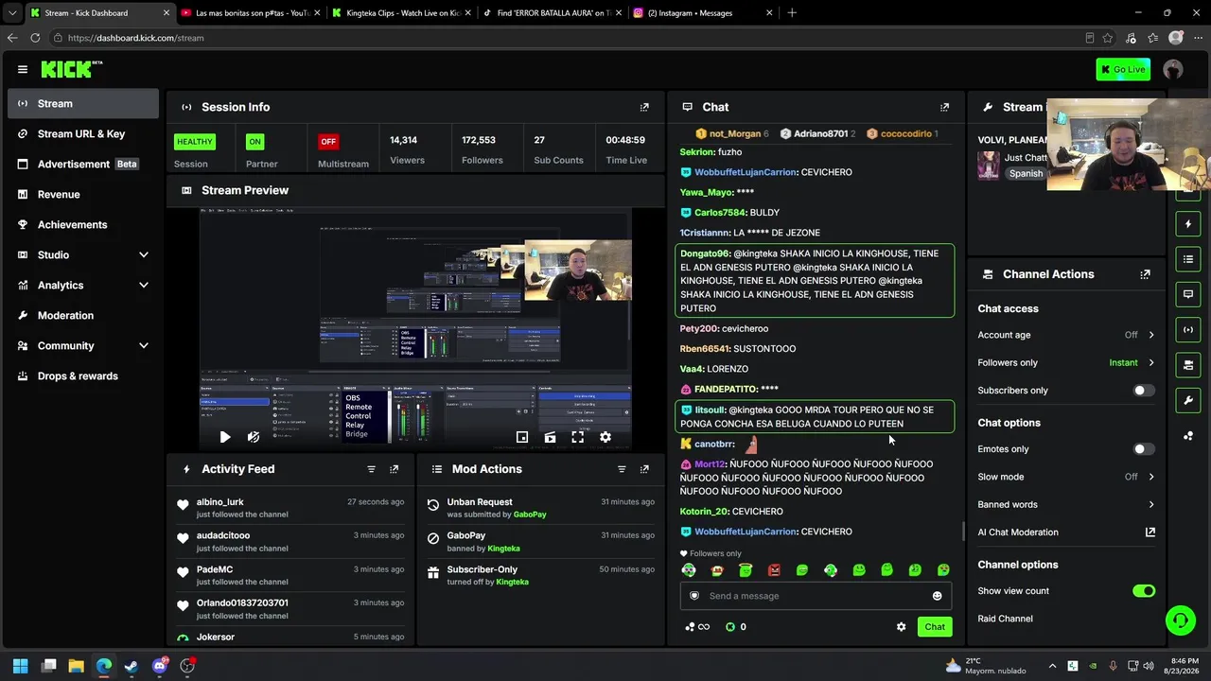Screen dimensions: 1211x681
Task: Click the Go Live button
Action: [x=1123, y=69]
